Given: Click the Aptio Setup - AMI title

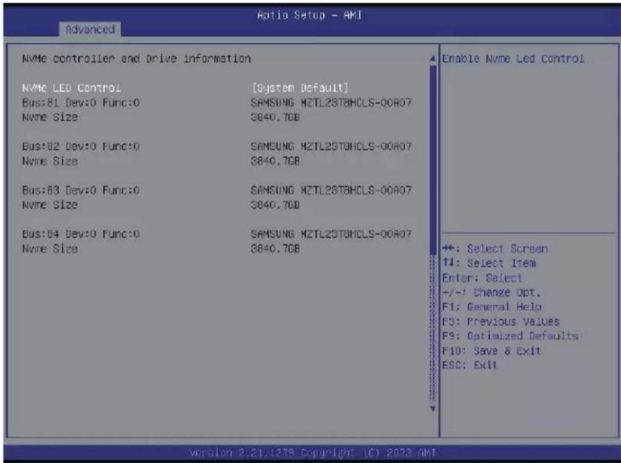Looking at the screenshot, I should pos(309,15).
